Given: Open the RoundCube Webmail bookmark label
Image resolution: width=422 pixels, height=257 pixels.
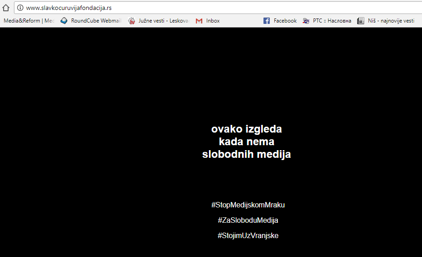Looking at the screenshot, I should tap(96, 21).
